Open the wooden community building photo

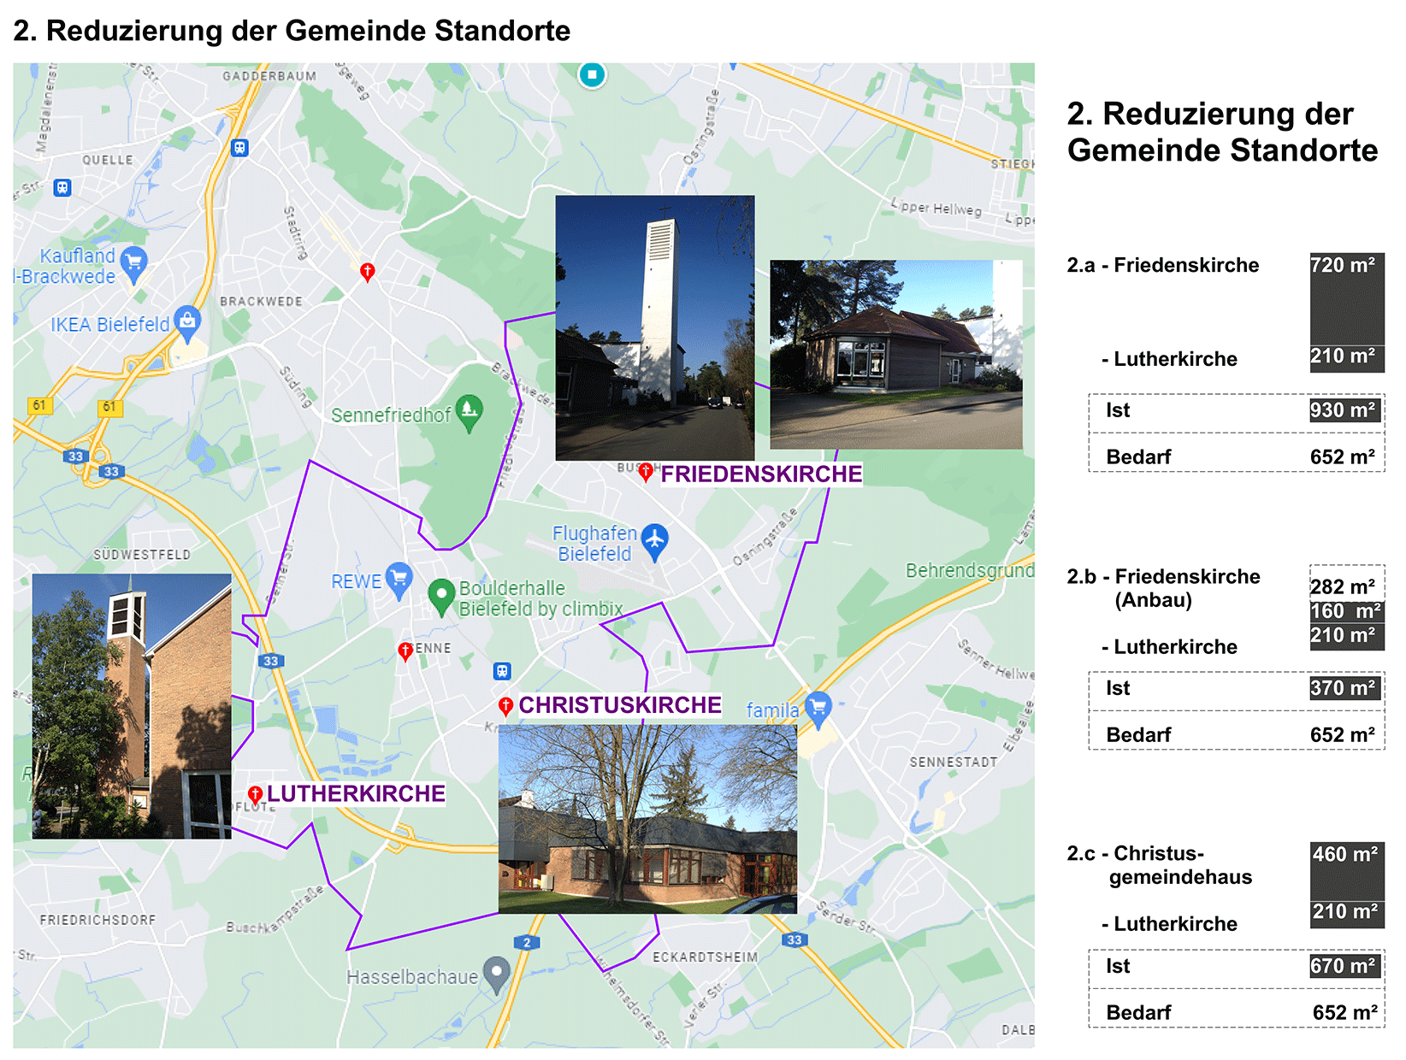[896, 355]
